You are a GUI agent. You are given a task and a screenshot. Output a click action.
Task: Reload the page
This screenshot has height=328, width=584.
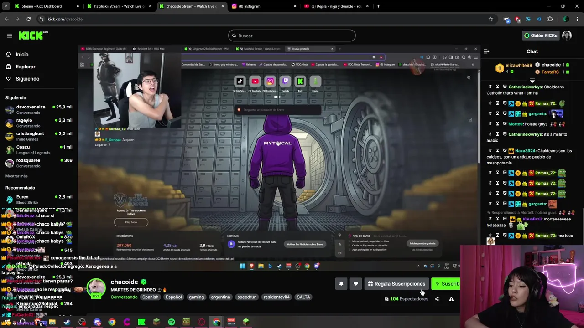pyautogui.click(x=28, y=19)
